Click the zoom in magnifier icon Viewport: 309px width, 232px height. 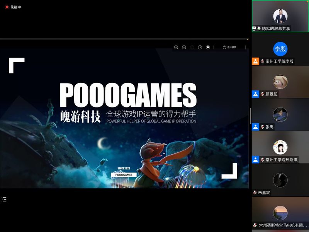176,47
